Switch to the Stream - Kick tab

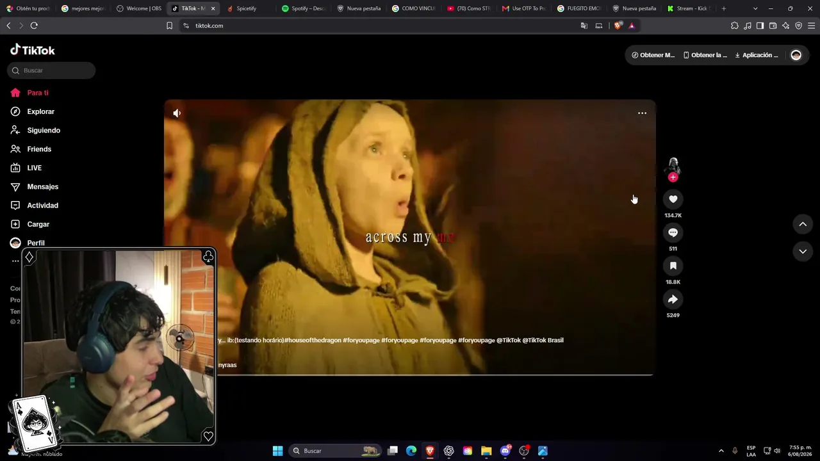pyautogui.click(x=689, y=8)
